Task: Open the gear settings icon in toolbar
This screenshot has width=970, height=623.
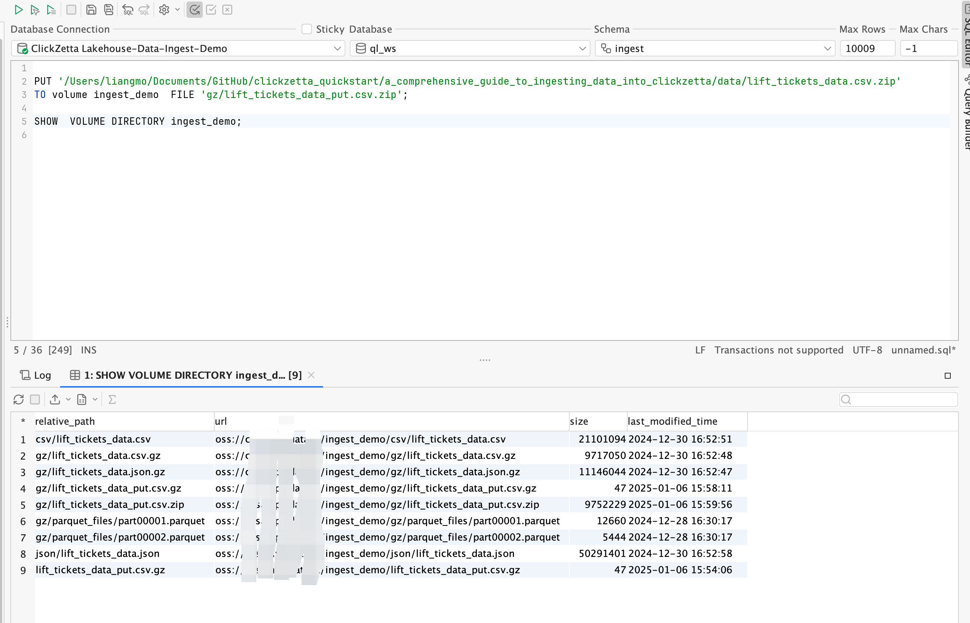Action: [164, 10]
